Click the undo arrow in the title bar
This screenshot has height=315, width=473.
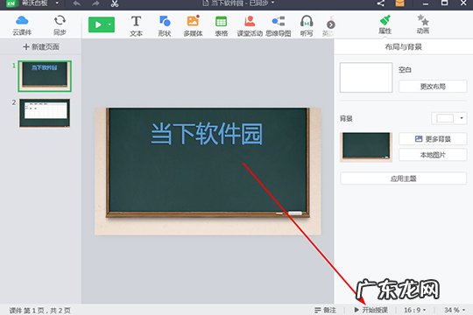click(x=76, y=3)
